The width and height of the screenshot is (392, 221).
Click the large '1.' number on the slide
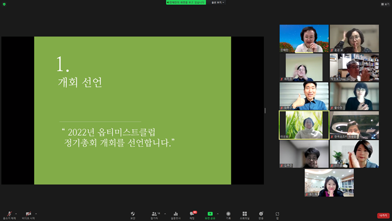click(x=63, y=65)
